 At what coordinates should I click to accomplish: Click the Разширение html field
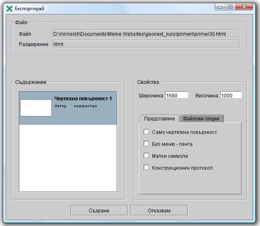click(146, 44)
